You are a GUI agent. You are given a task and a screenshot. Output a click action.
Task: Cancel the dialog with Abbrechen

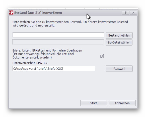(x=122, y=103)
